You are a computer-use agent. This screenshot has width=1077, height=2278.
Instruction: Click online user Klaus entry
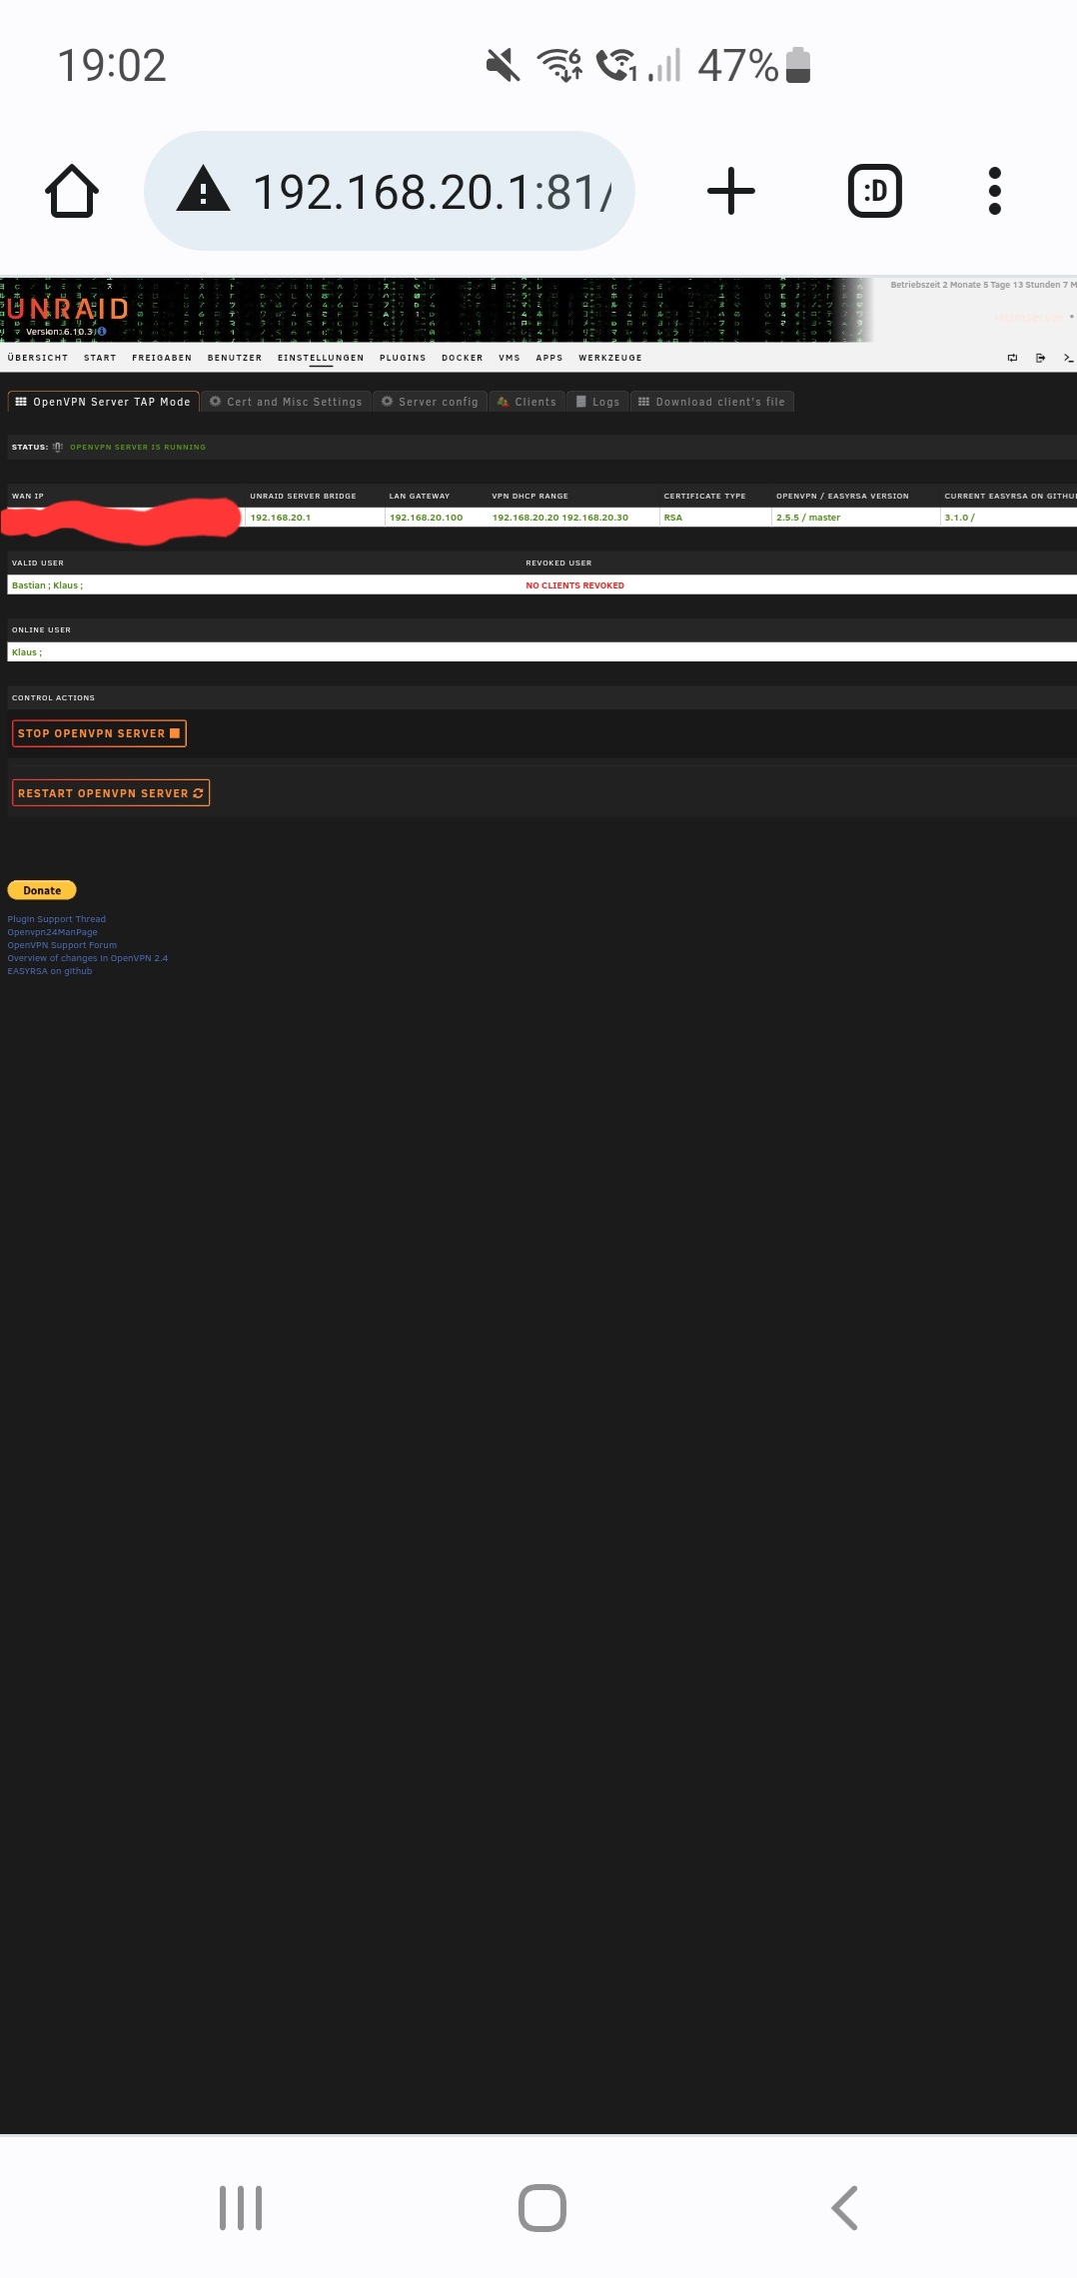[x=27, y=652]
